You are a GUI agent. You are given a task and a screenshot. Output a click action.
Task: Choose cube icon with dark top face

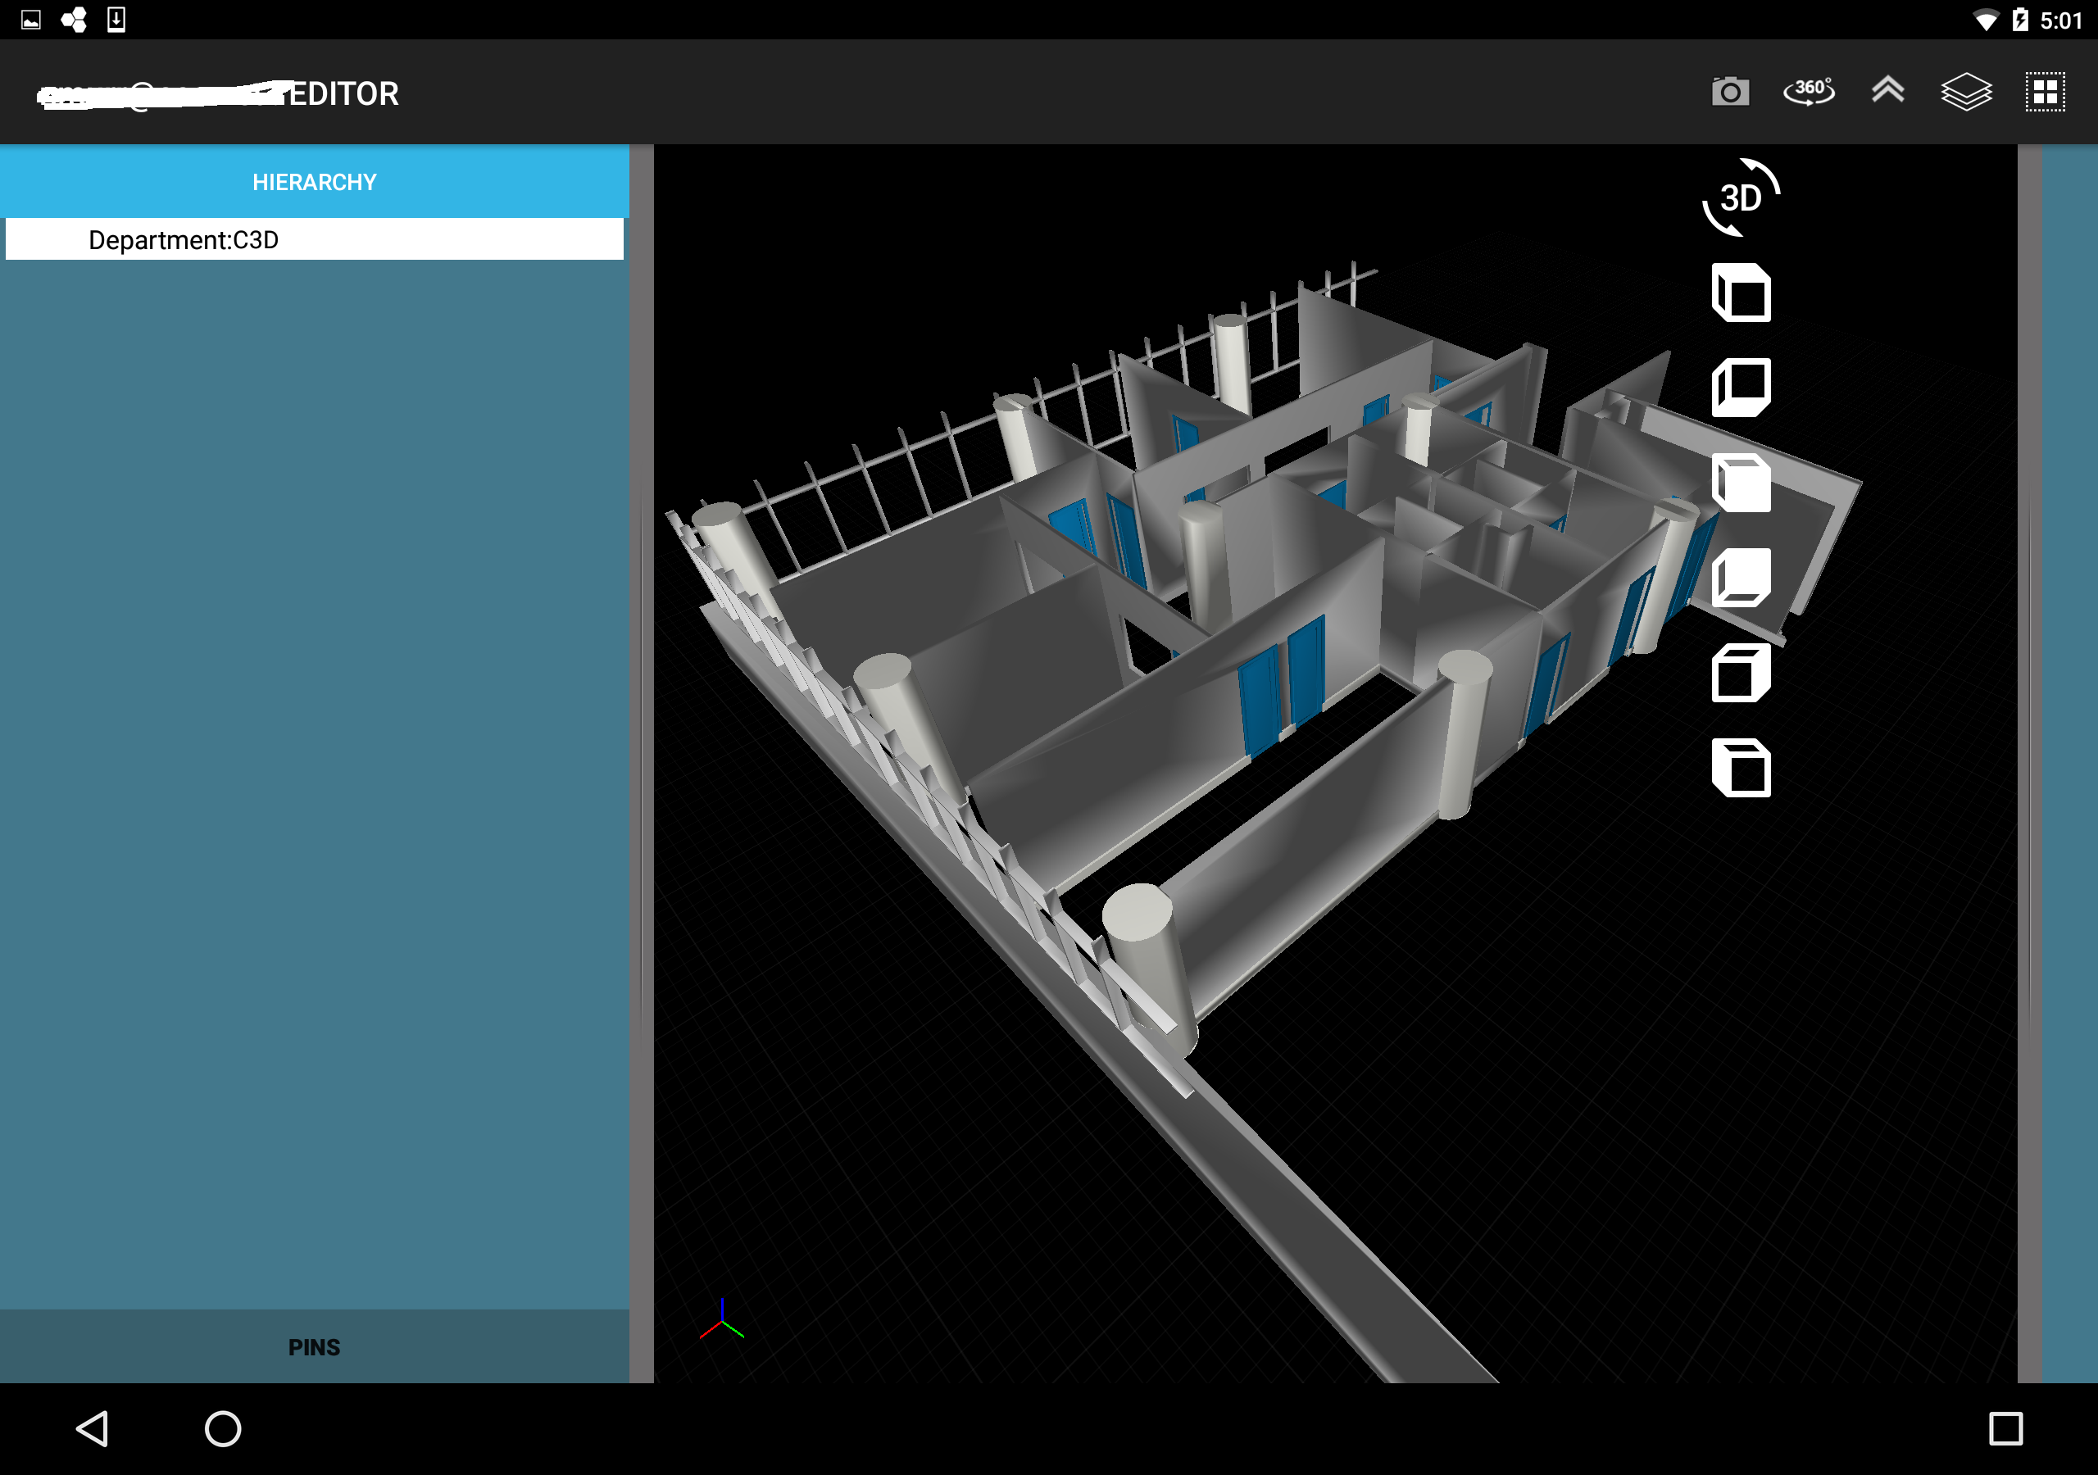click(1740, 483)
